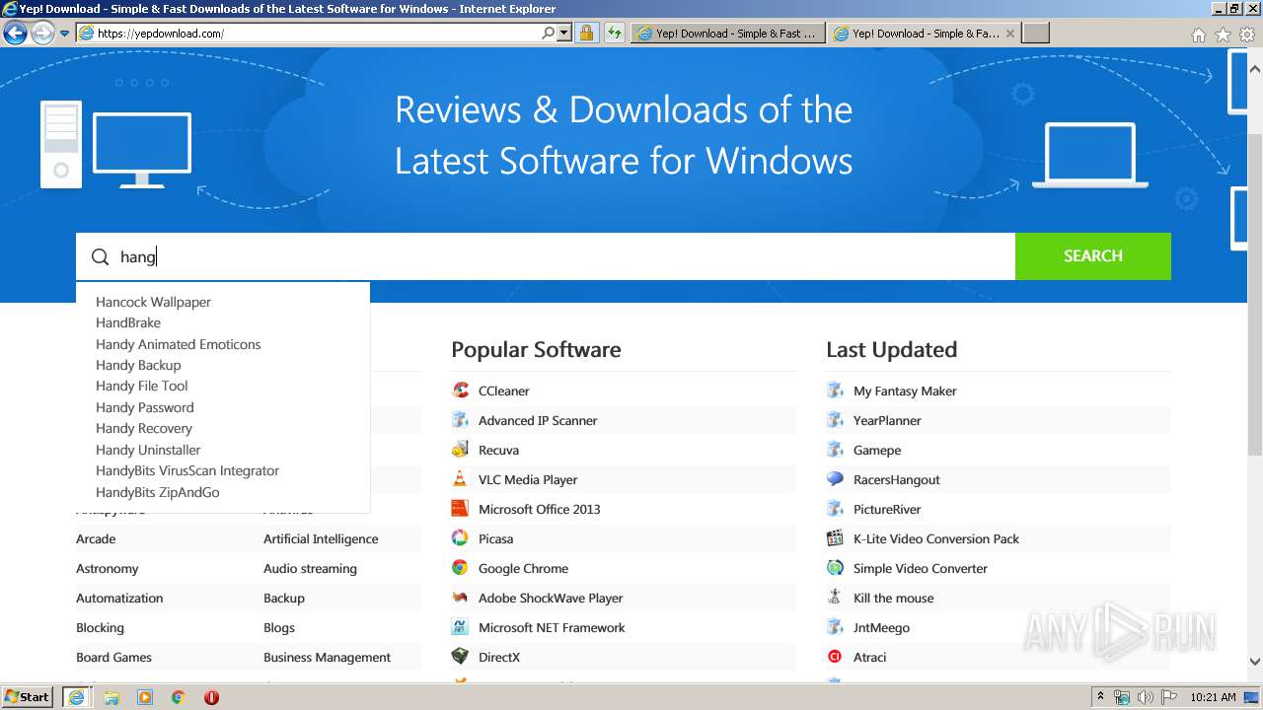1263x710 pixels.
Task: Click the page scrollbar up arrow
Action: coord(1255,69)
